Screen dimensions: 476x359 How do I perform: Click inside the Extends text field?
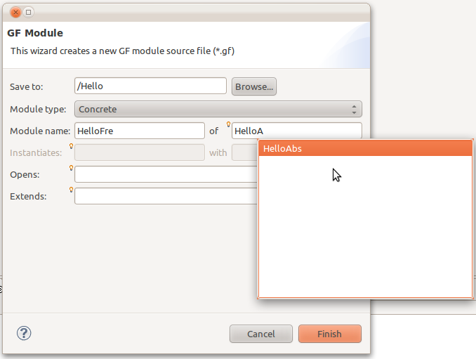click(165, 196)
